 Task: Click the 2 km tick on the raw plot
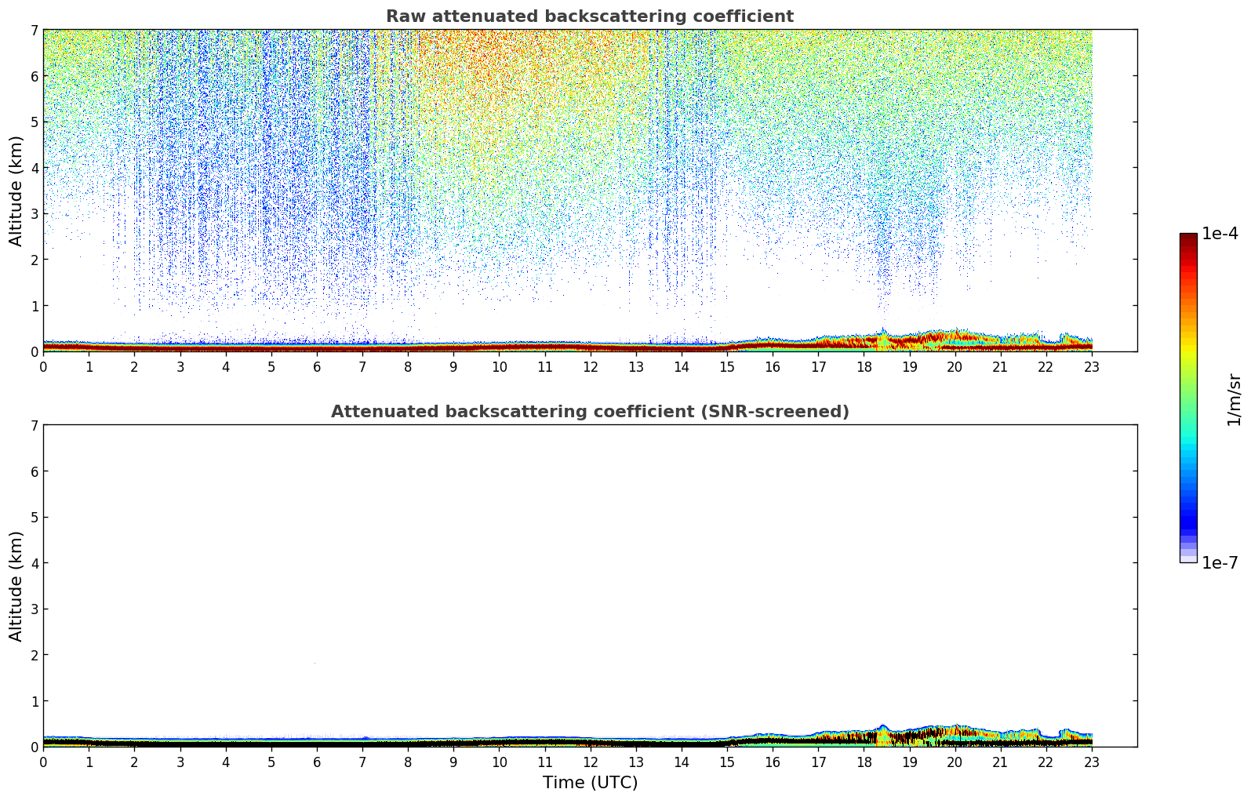click(x=35, y=260)
